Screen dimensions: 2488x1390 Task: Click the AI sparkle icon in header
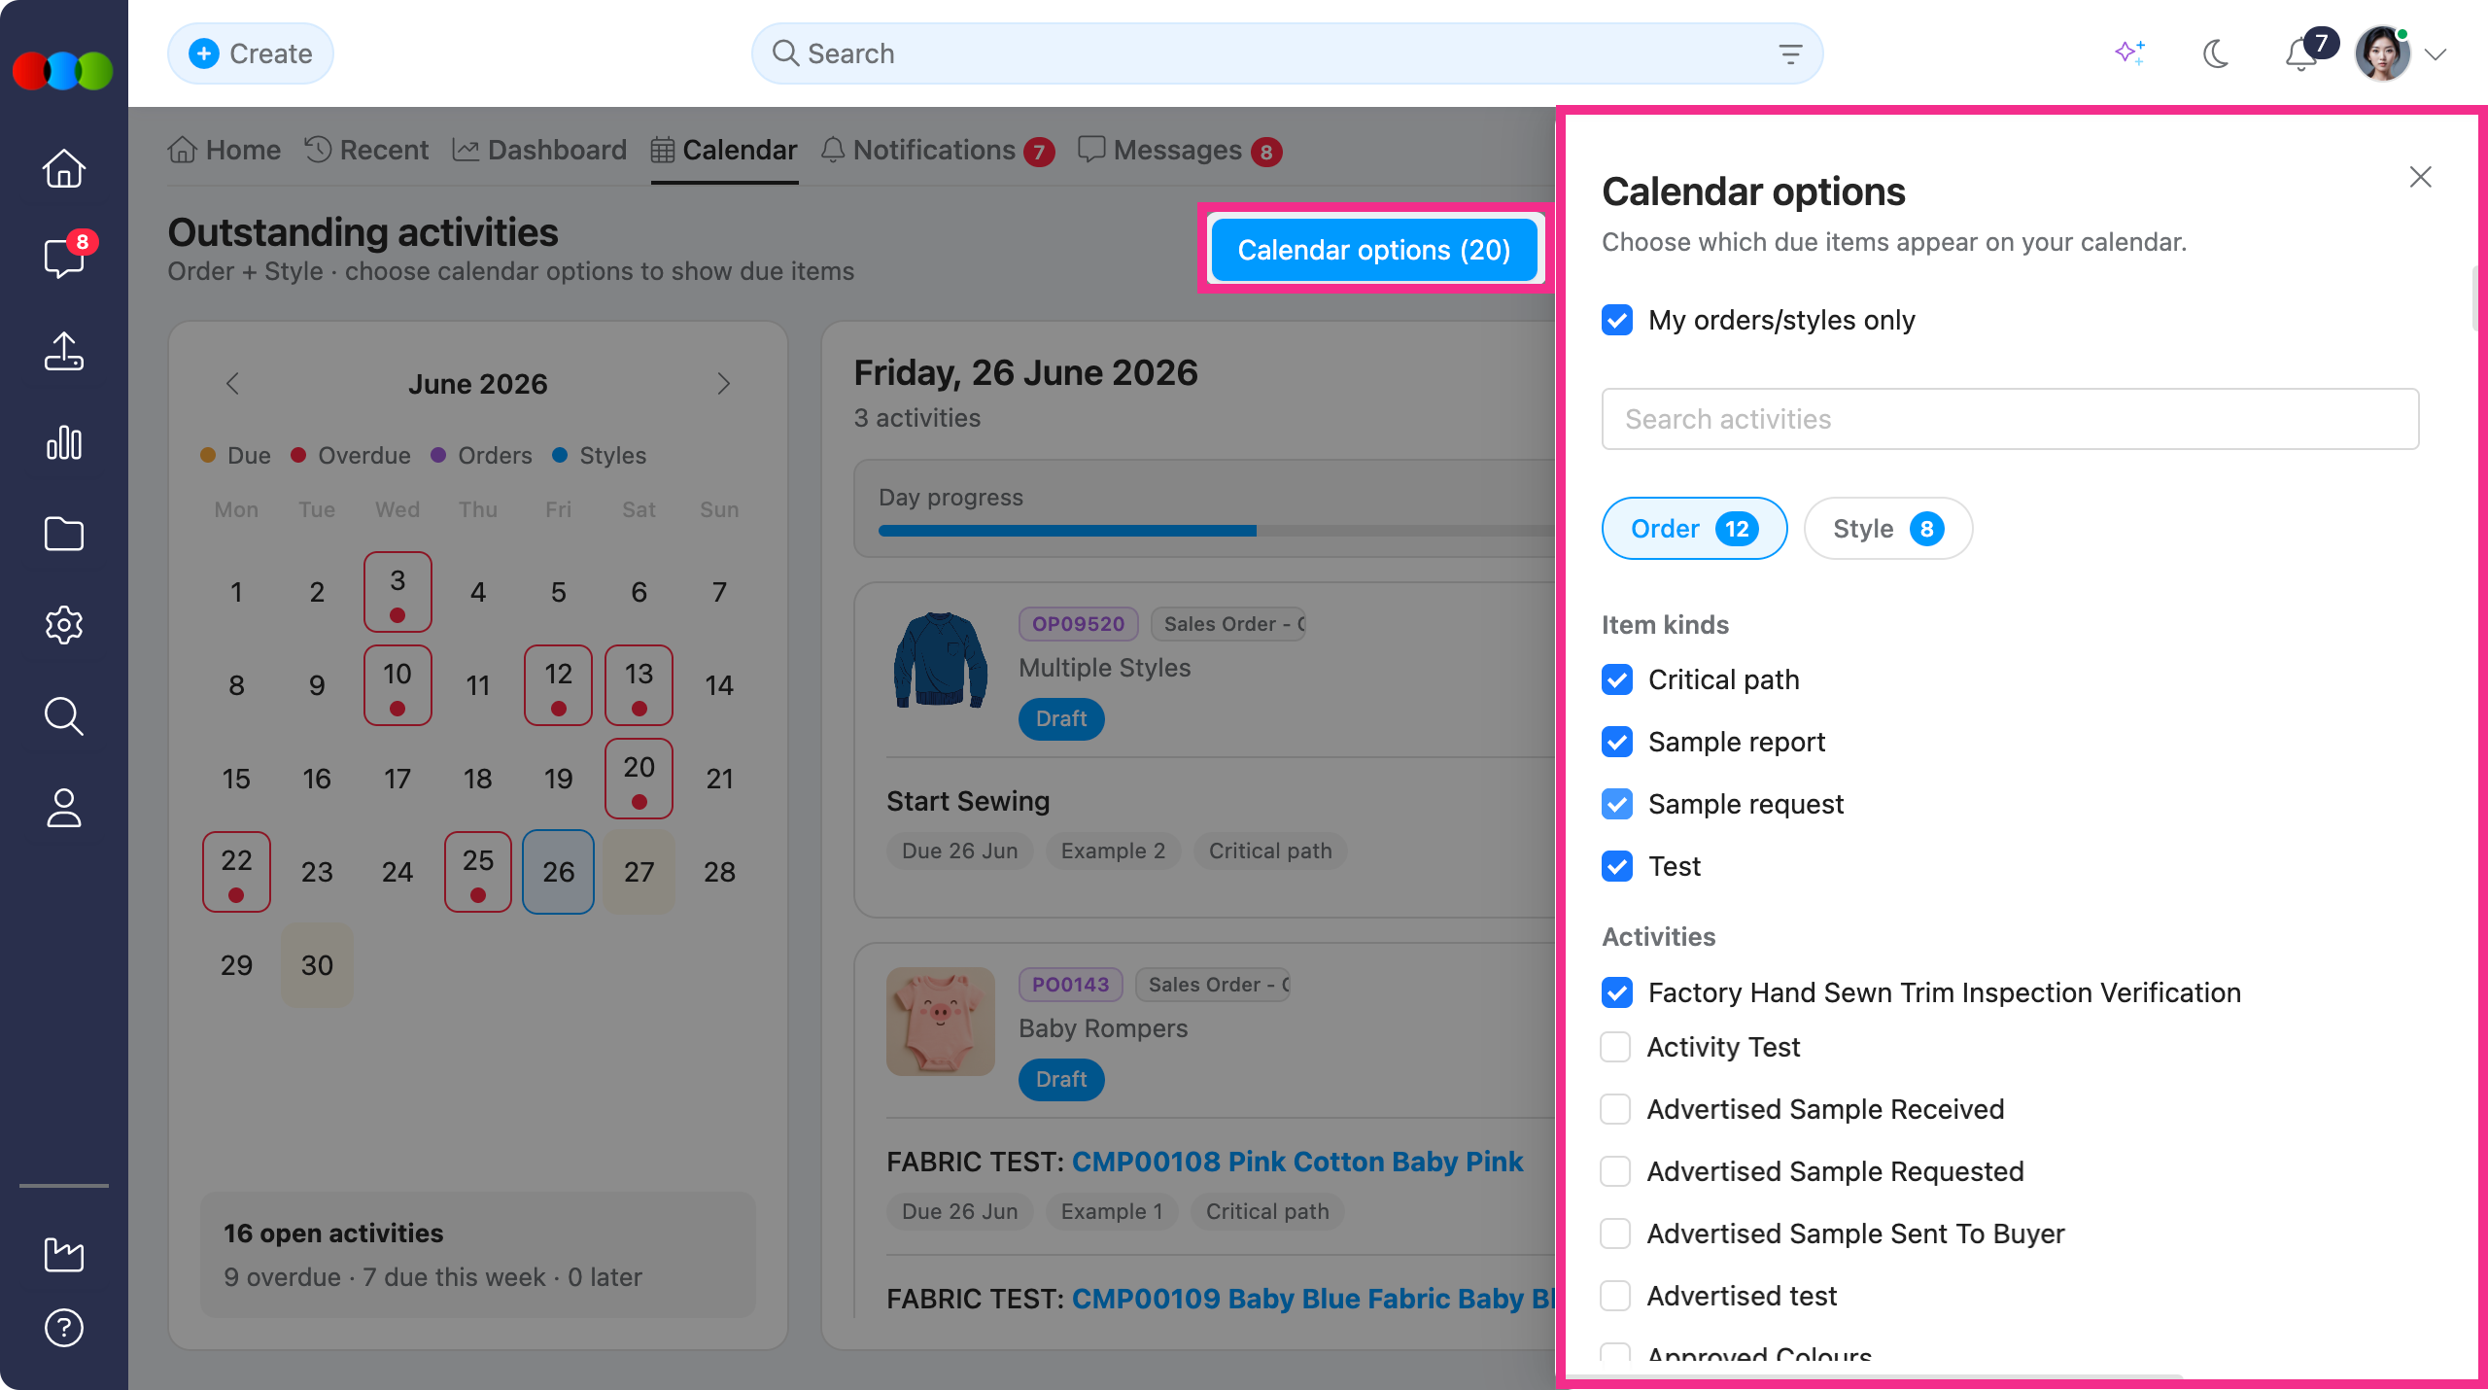(2130, 53)
